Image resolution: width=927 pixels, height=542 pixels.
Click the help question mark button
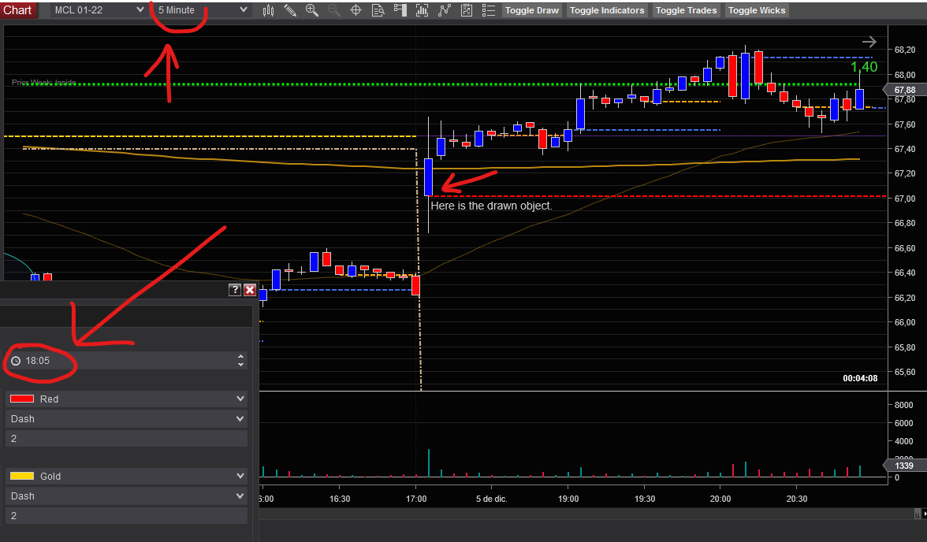pyautogui.click(x=235, y=290)
